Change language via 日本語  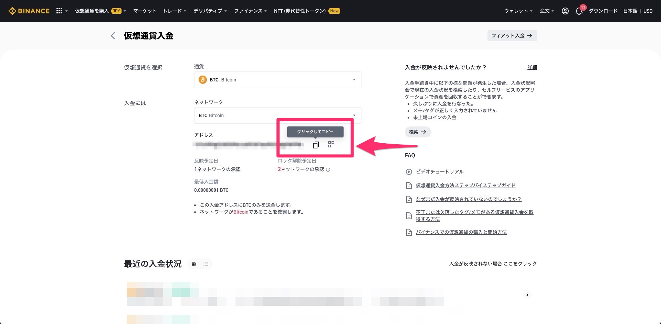pyautogui.click(x=630, y=11)
